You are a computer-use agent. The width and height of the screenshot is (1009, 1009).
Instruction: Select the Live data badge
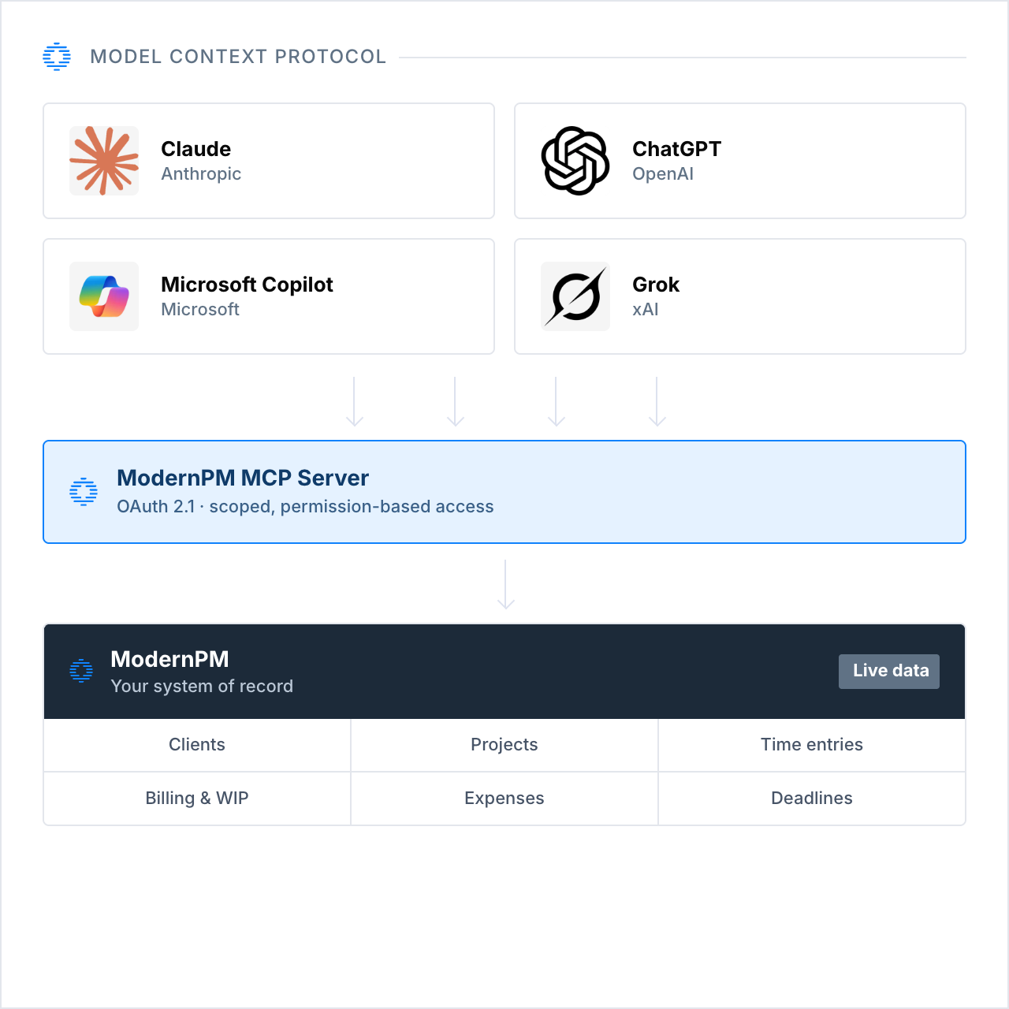pyautogui.click(x=889, y=672)
